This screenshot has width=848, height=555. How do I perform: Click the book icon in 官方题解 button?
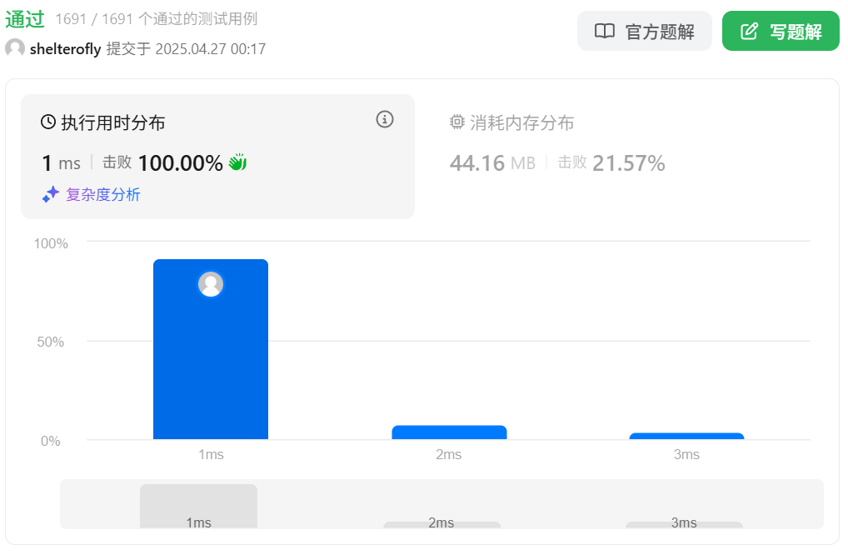(x=605, y=31)
